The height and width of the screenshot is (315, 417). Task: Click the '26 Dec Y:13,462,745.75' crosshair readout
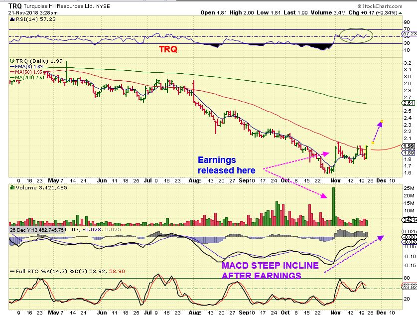pyautogui.click(x=37, y=230)
